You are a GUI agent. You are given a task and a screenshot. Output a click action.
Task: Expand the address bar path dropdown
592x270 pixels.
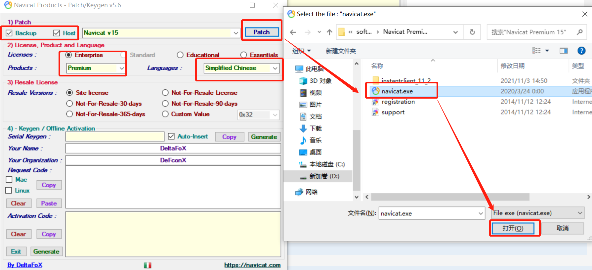pyautogui.click(x=455, y=32)
